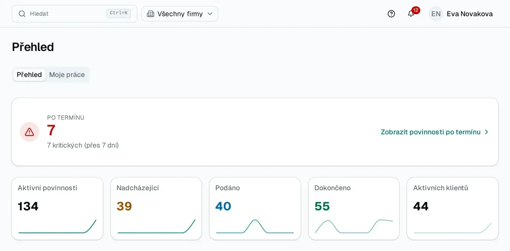Switch to the Moje práce tab
This screenshot has width=510, height=251.
click(x=67, y=75)
